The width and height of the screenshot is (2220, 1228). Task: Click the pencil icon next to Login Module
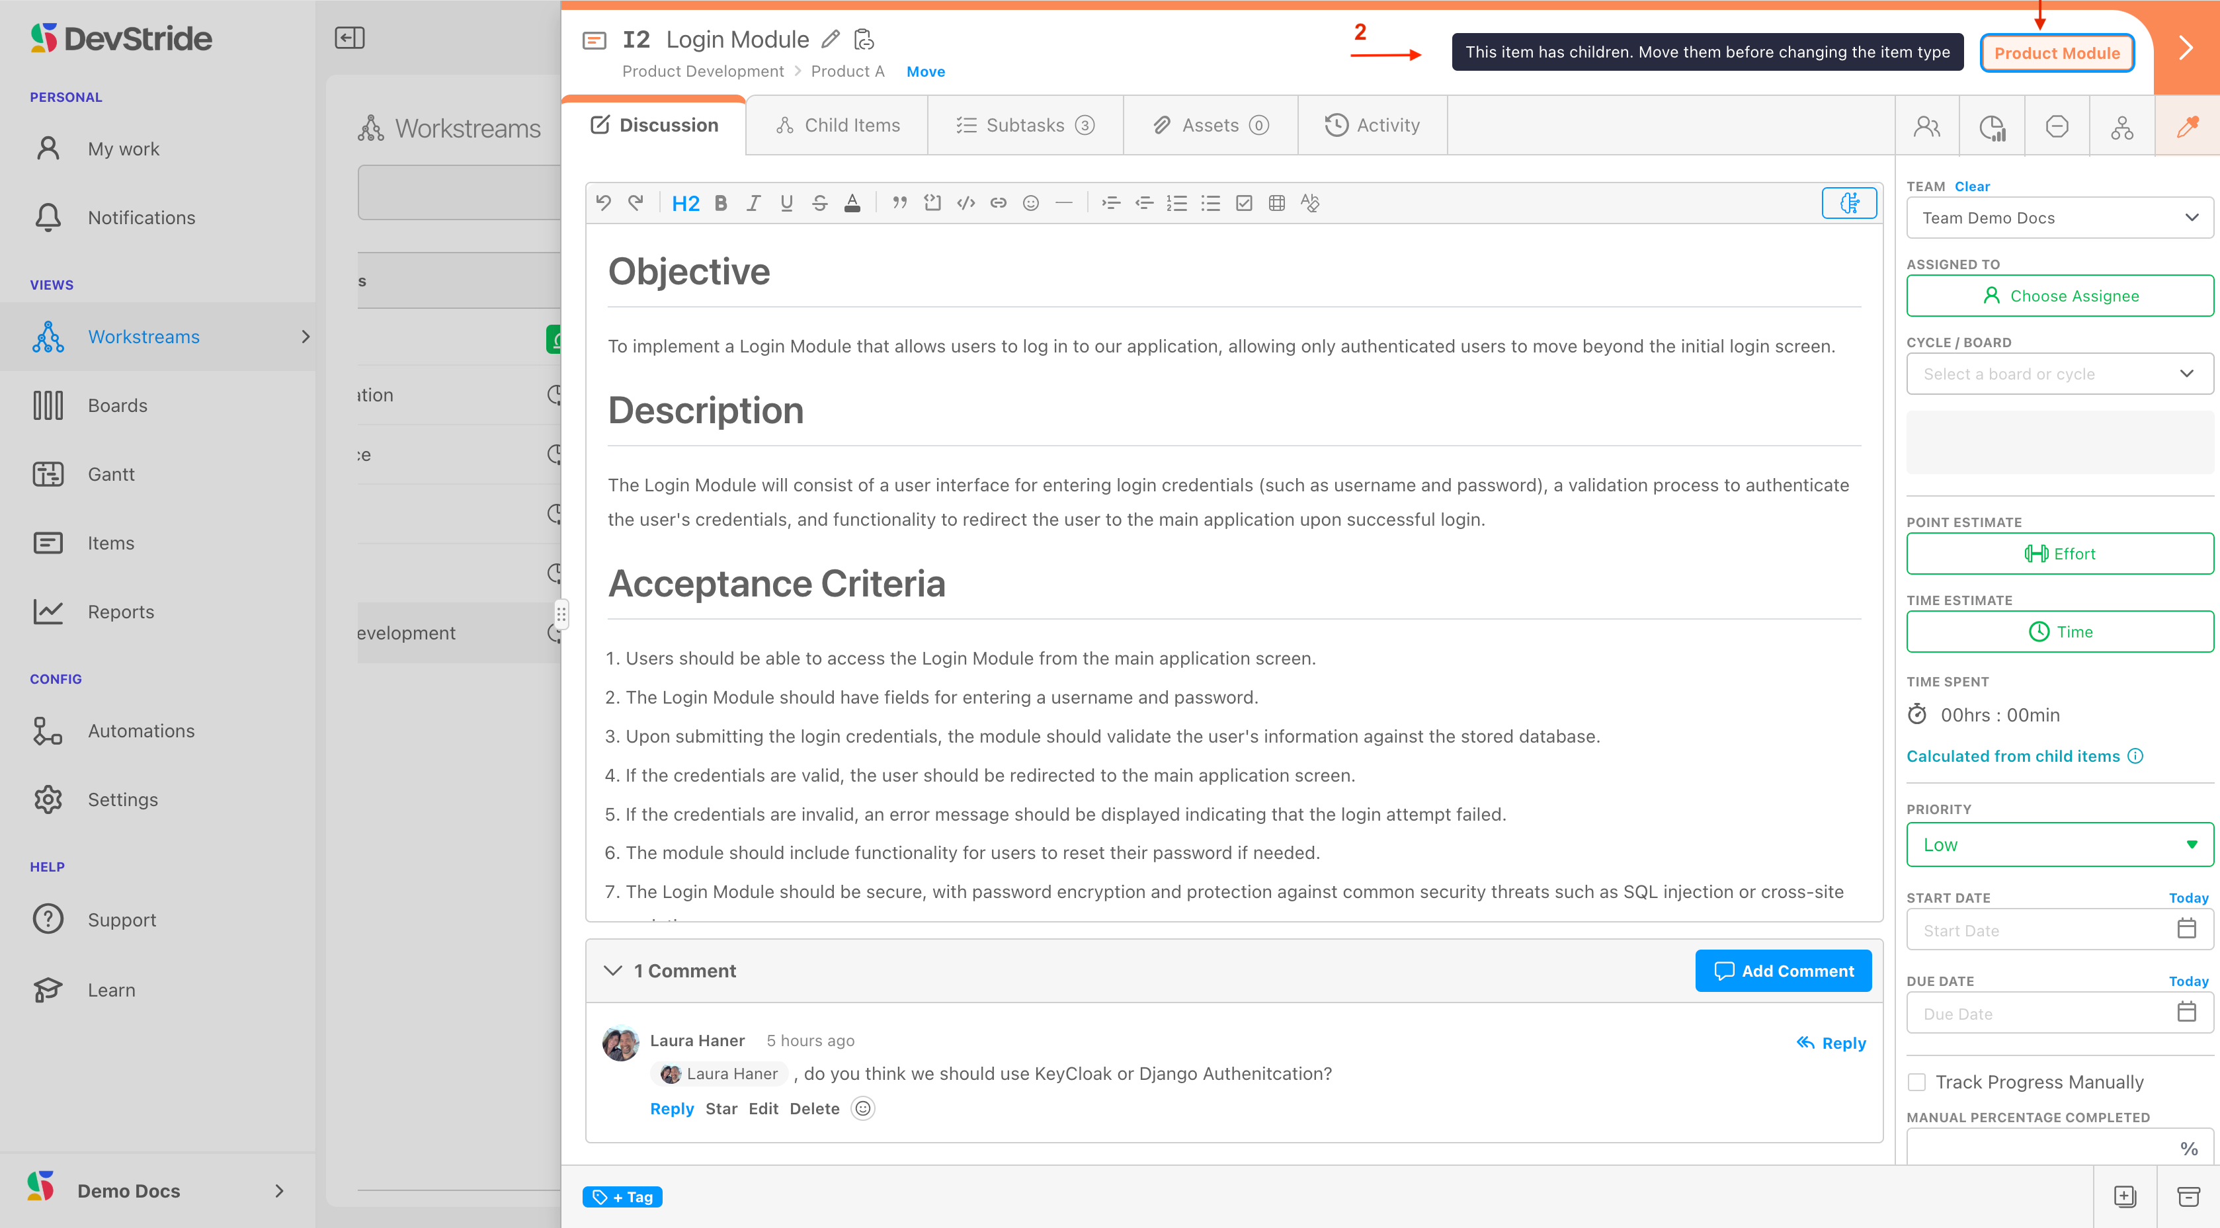click(830, 39)
